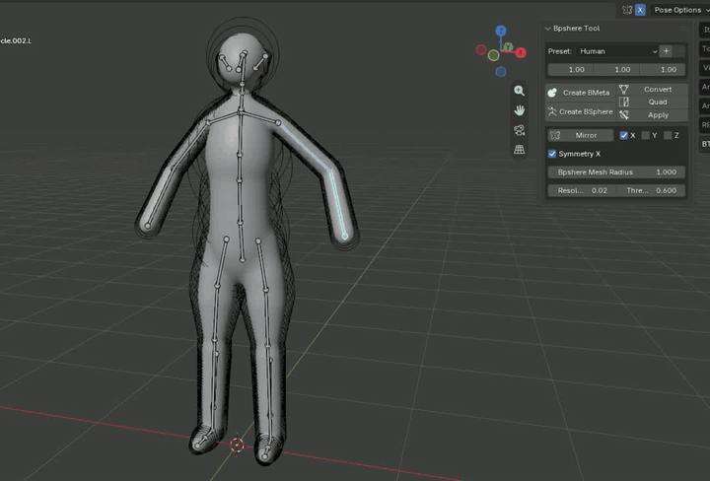This screenshot has width=710, height=481.
Task: Click the cle.002.L bone name label
Action: click(x=16, y=40)
